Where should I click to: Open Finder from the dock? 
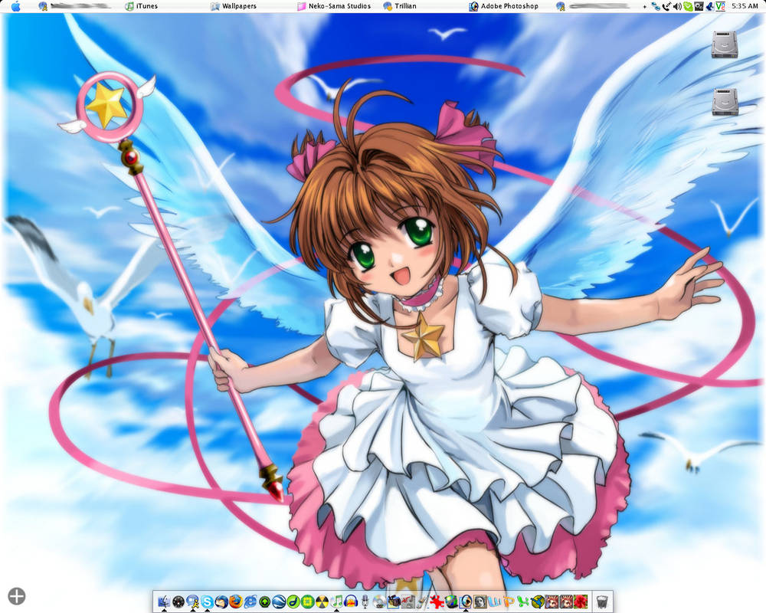pos(164,602)
